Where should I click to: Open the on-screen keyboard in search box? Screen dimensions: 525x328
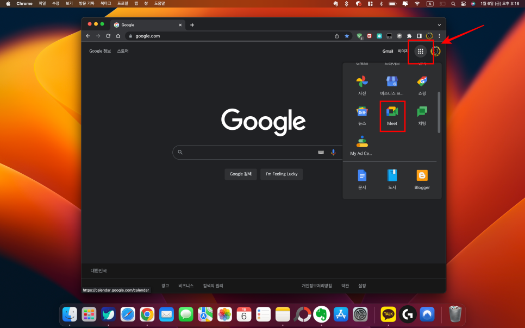click(321, 152)
